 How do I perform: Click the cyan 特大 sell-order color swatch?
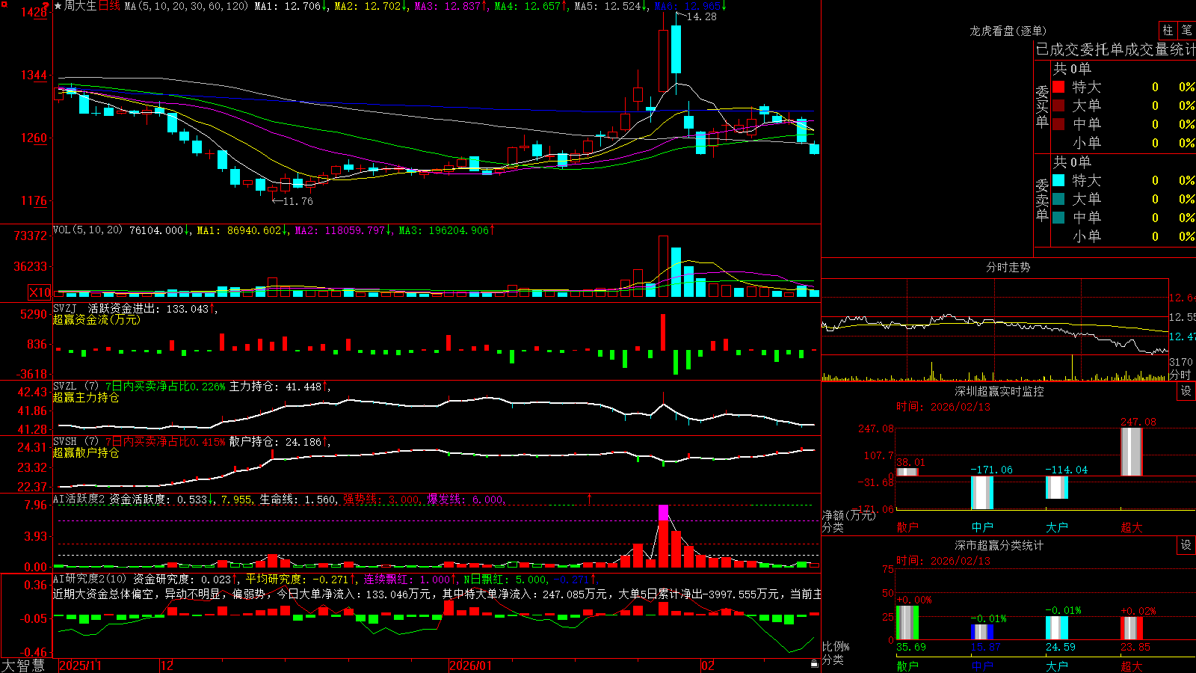tap(1058, 180)
